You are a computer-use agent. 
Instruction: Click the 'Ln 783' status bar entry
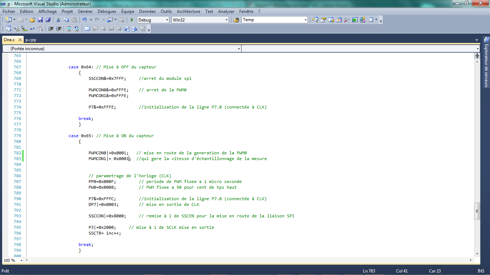tap(369, 271)
